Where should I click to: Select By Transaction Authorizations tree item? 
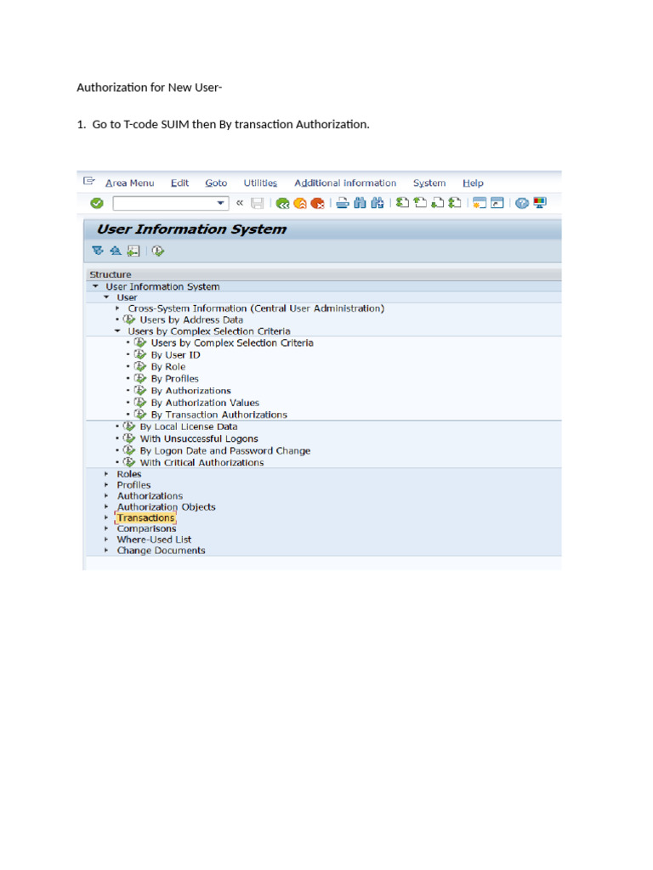point(219,415)
